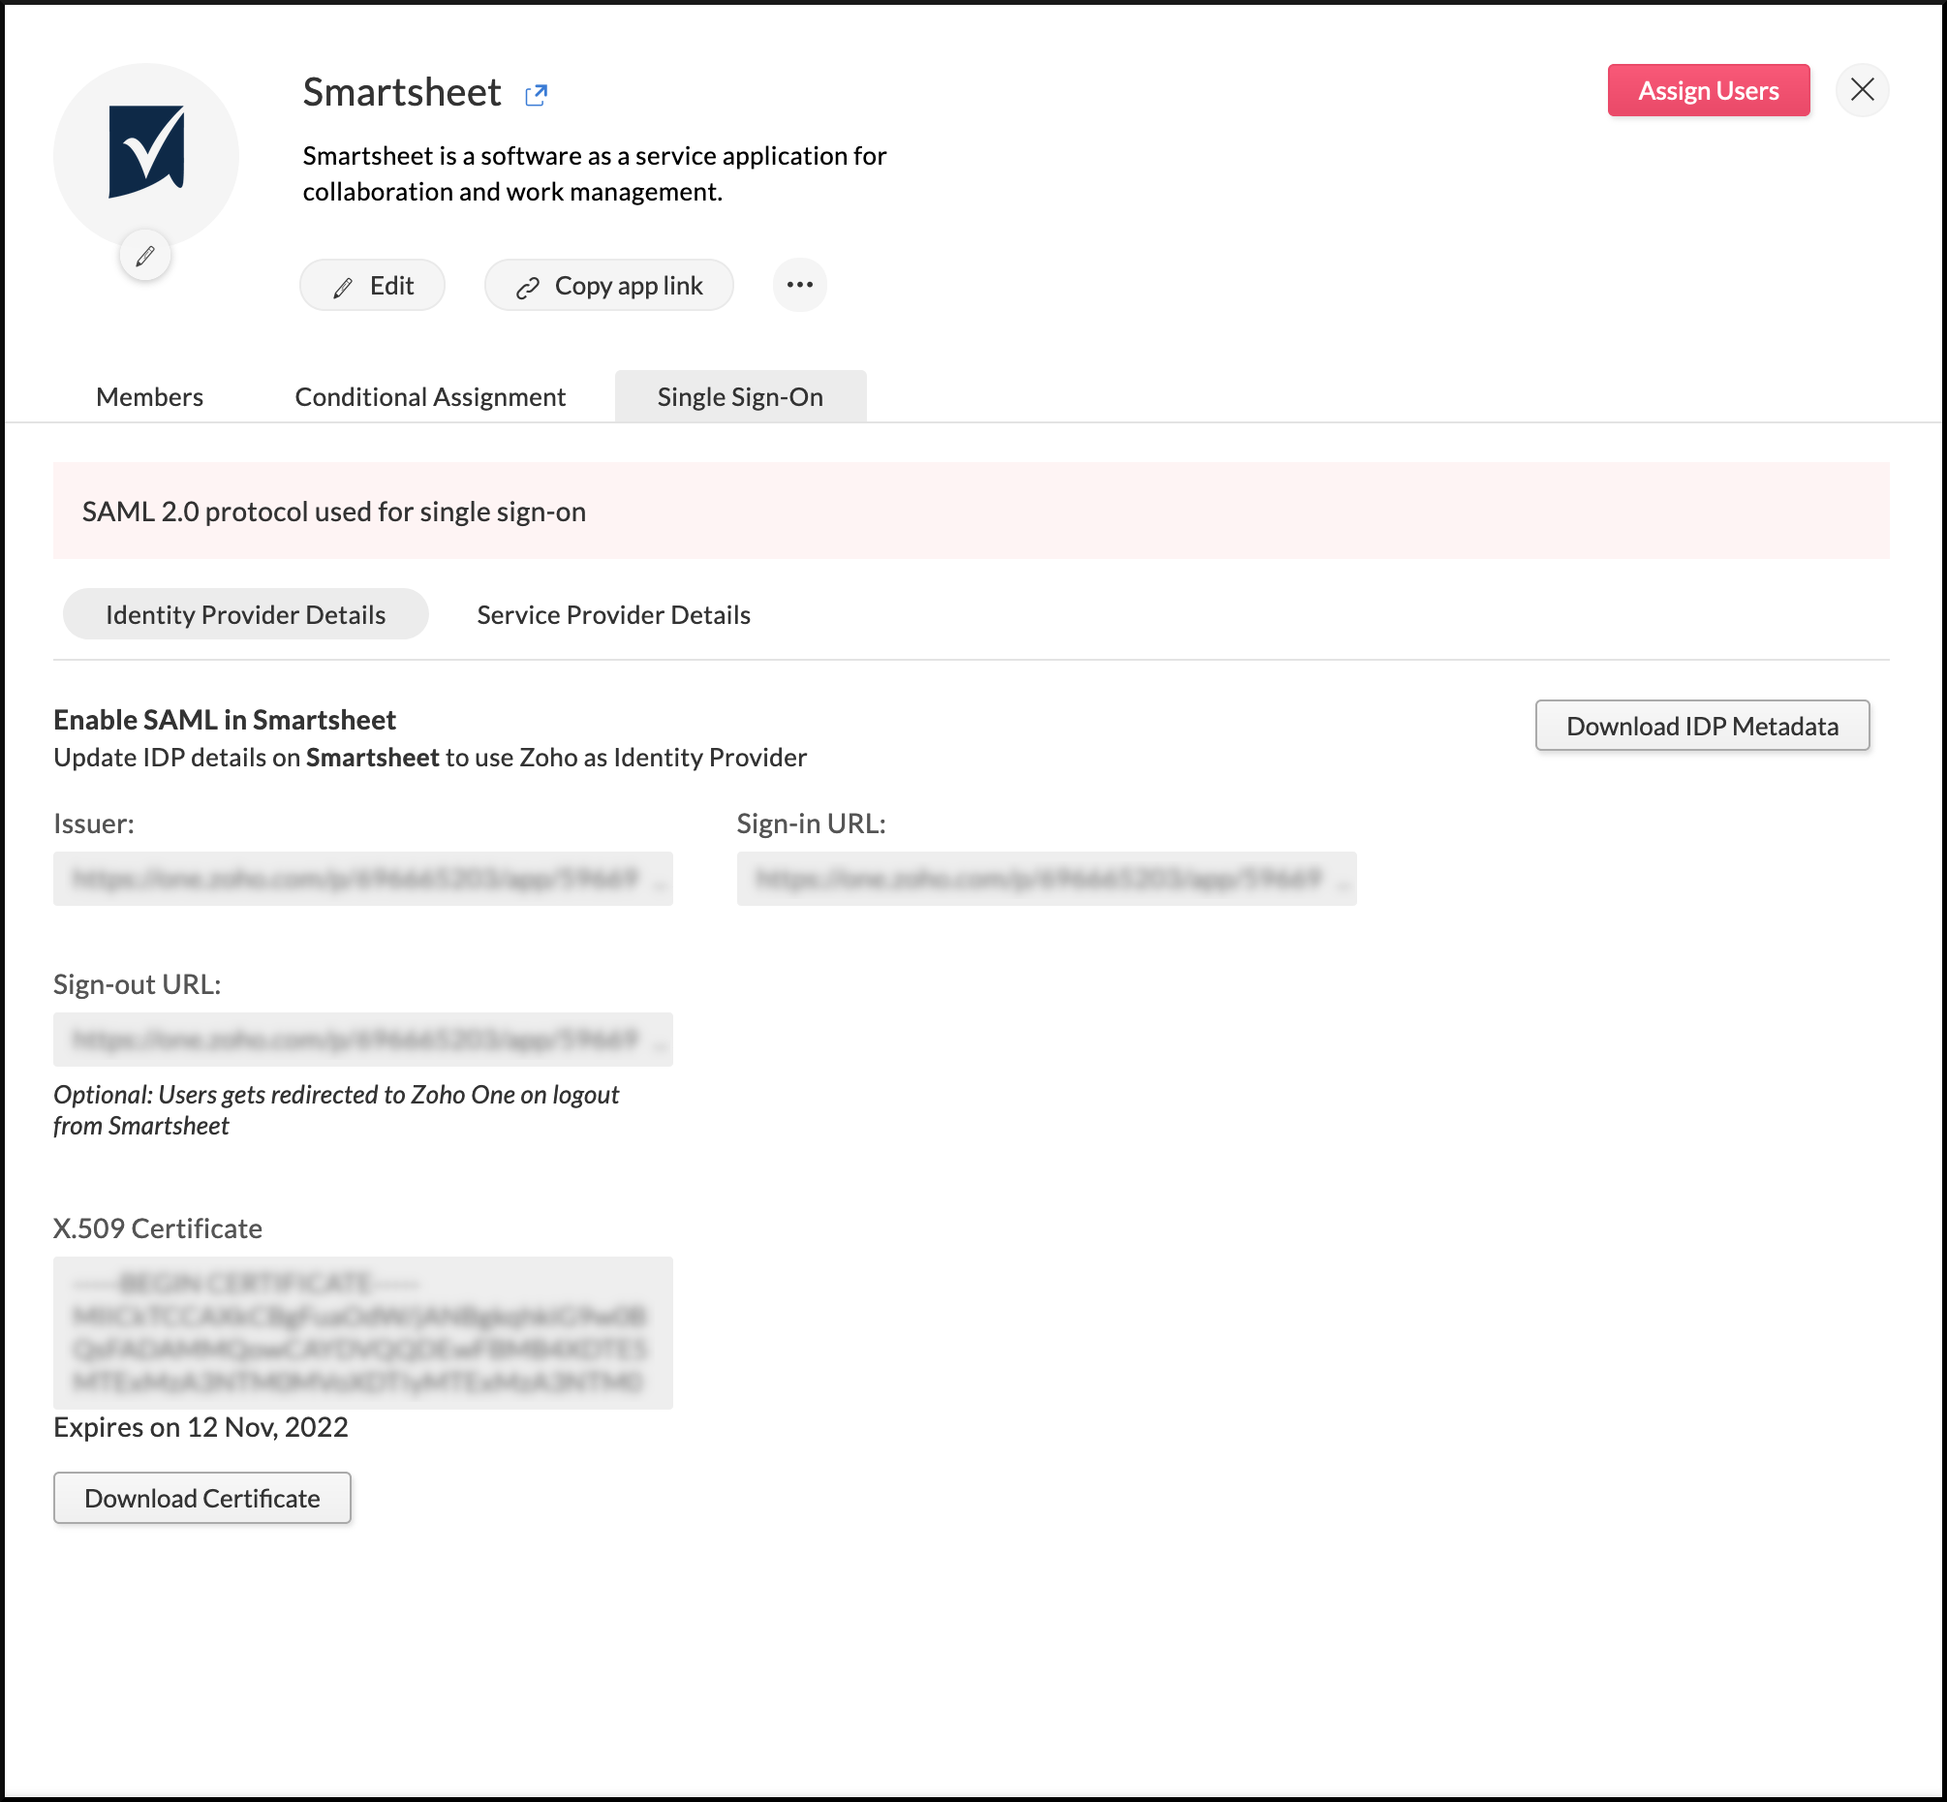1947x1802 pixels.
Task: Switch to the Members tab
Action: click(149, 397)
